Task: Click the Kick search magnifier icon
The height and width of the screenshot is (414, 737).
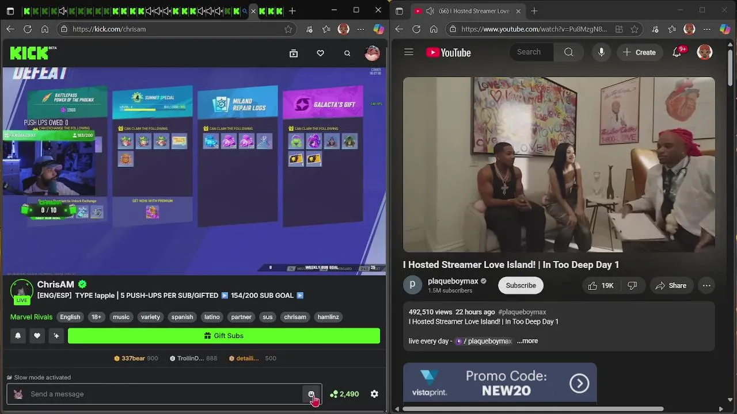Action: 347,53
